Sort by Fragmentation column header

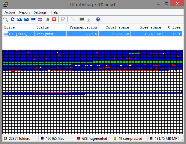click(x=82, y=27)
